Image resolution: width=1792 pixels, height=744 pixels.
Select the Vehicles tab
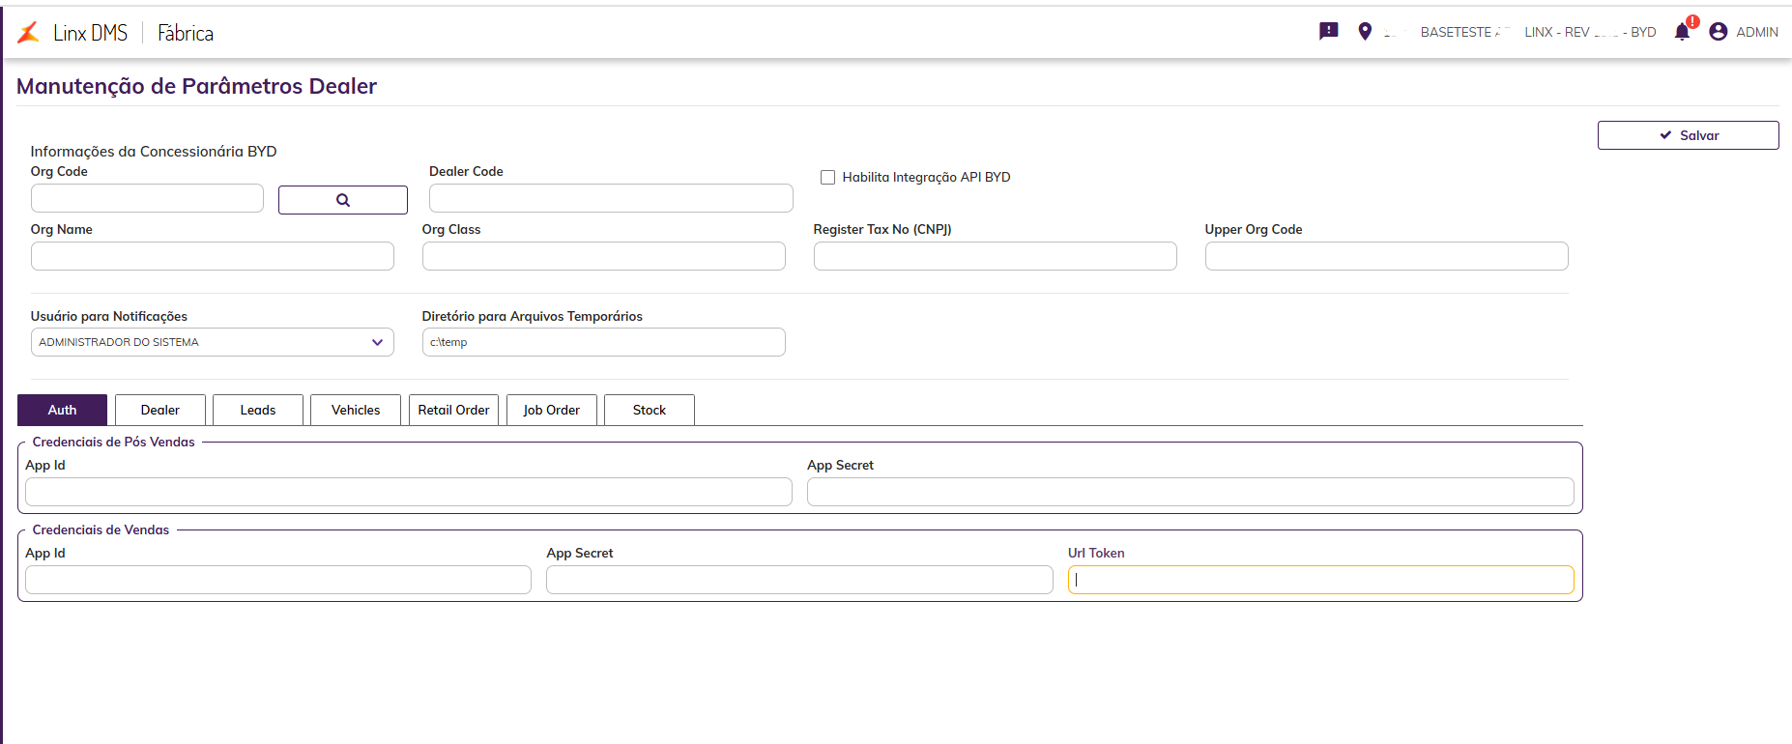pos(356,410)
